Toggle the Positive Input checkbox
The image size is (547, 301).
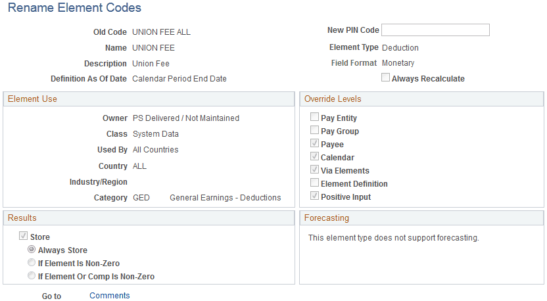pyautogui.click(x=314, y=197)
